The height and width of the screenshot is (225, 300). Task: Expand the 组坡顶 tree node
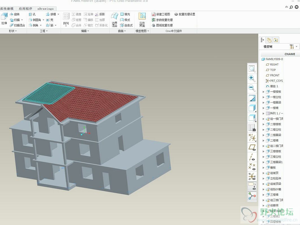[x=264, y=173]
